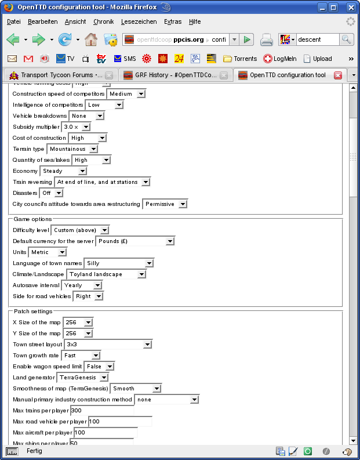Open the SMS bookmark
Viewport: 360px width, 460px height.
click(x=125, y=59)
